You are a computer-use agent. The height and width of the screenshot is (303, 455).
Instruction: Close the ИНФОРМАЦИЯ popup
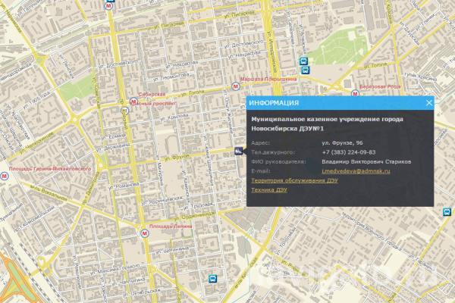coord(428,102)
